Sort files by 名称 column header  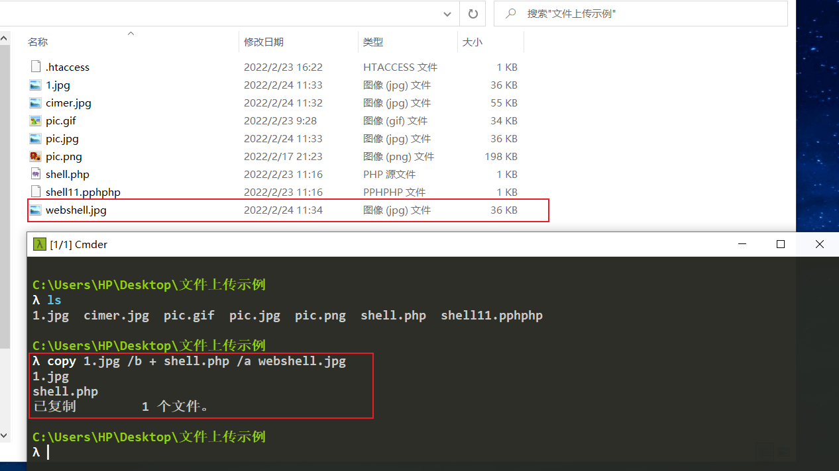[x=38, y=42]
